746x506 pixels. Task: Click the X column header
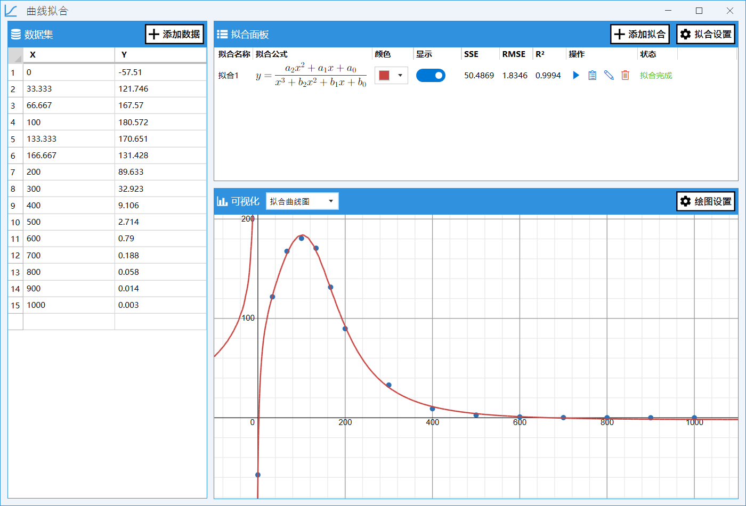coord(69,55)
